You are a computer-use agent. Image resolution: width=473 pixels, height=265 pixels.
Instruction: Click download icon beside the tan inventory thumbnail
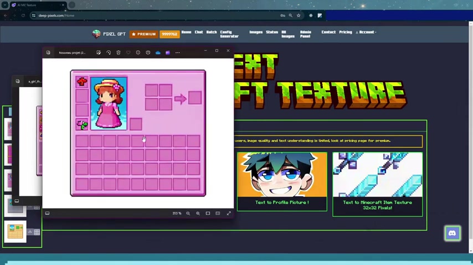[x=30, y=232]
